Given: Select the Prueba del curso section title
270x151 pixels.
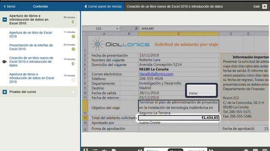Looking at the screenshot, I should (23, 92).
